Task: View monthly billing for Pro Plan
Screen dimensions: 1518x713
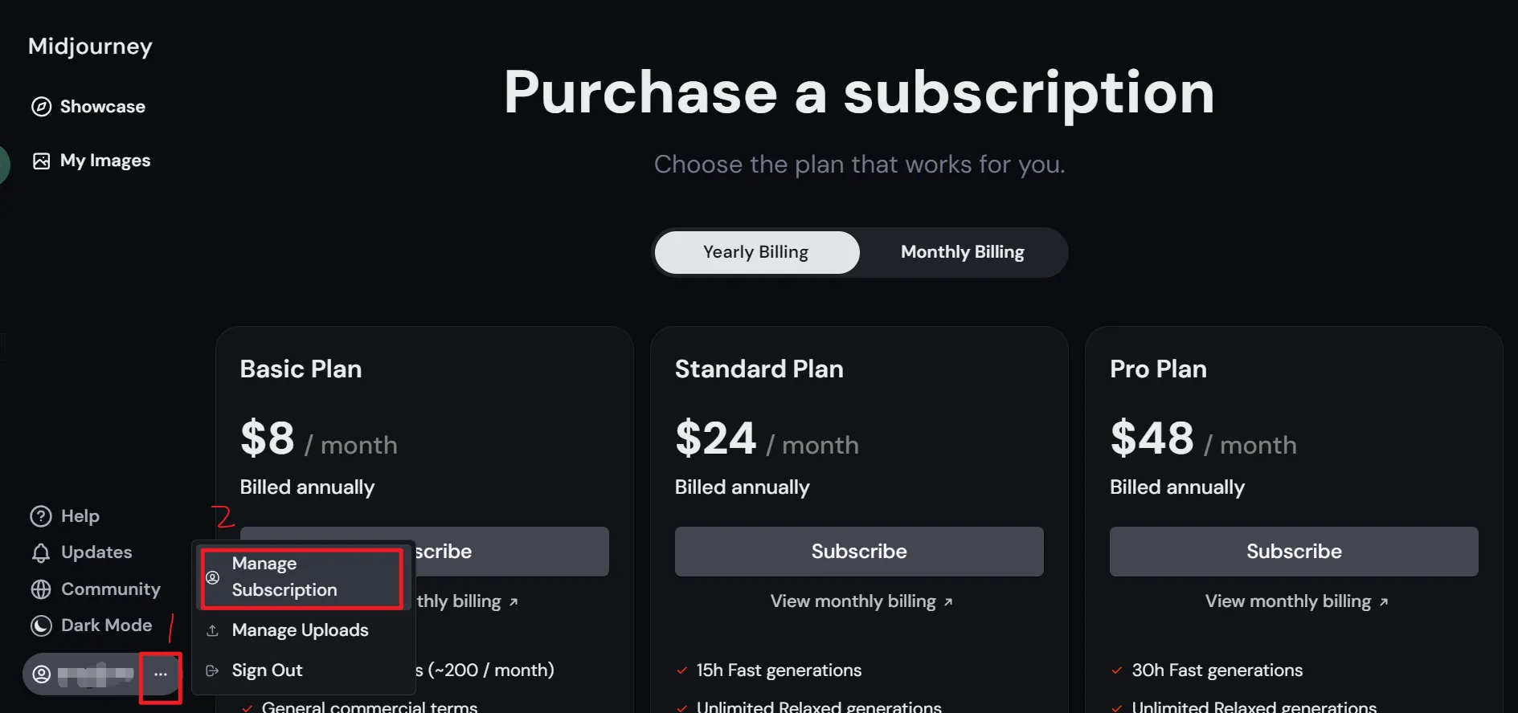Action: pos(1295,601)
